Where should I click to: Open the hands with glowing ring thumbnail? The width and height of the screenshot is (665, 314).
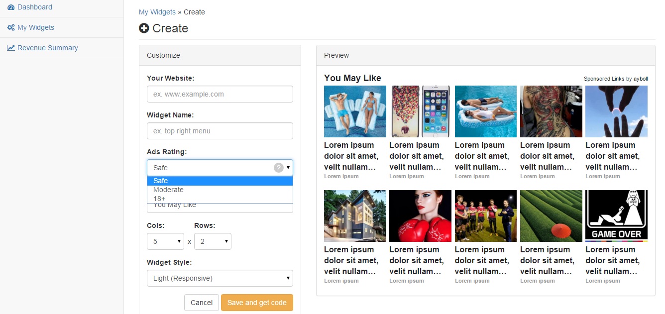[x=616, y=111]
